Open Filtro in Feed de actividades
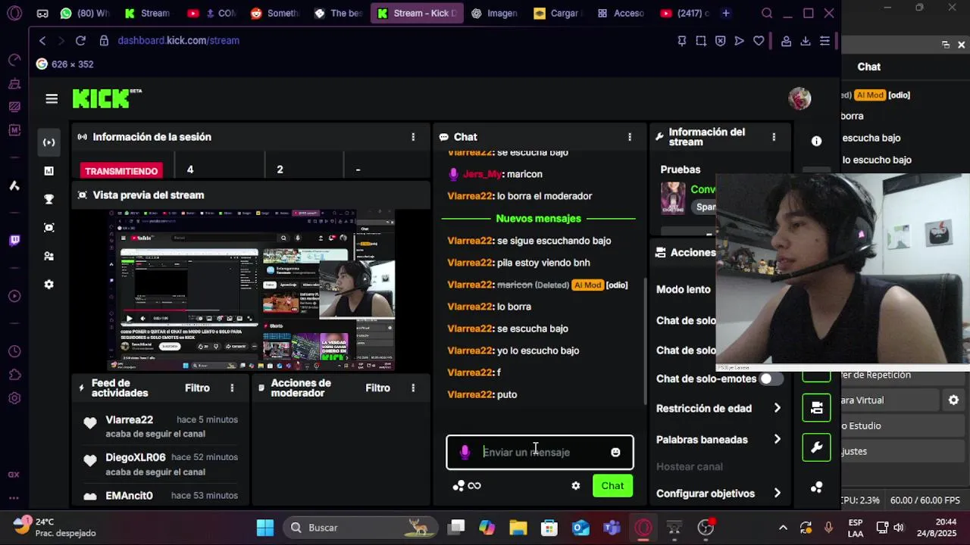Viewport: 970px width, 545px height. (x=197, y=388)
